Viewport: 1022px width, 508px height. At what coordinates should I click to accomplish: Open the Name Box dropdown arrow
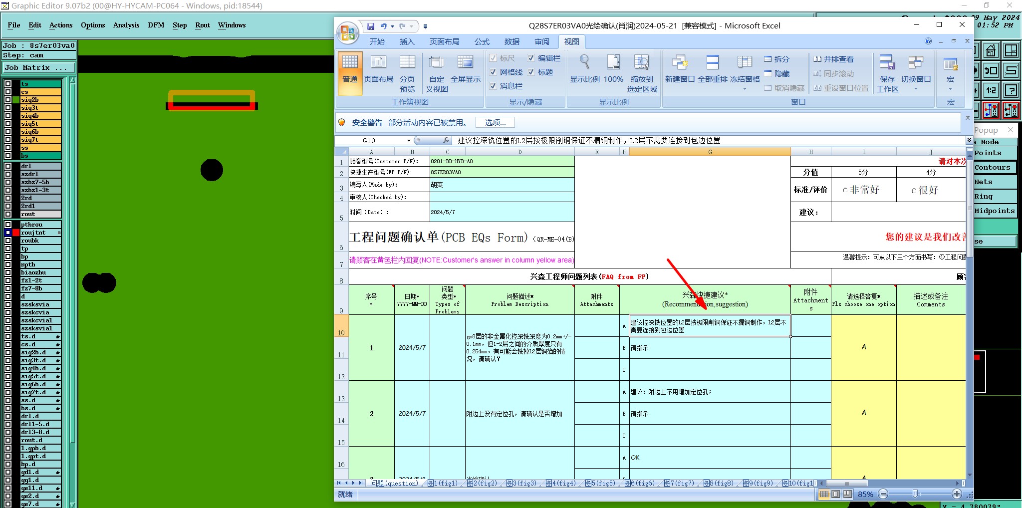(x=409, y=141)
